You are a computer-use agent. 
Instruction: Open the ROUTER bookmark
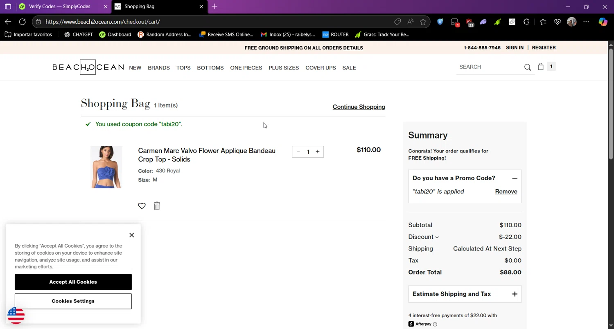click(335, 34)
